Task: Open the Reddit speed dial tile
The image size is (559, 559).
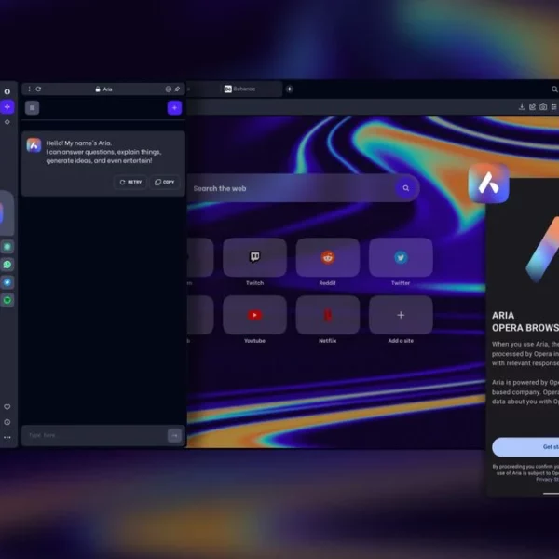Action: coord(328,257)
